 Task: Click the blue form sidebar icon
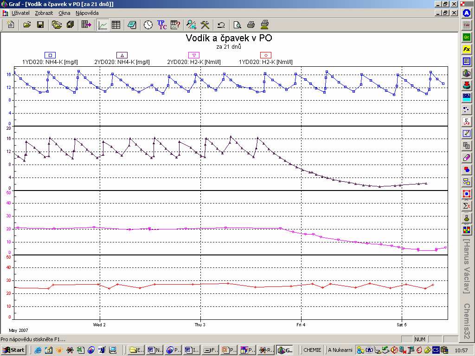[x=467, y=61]
